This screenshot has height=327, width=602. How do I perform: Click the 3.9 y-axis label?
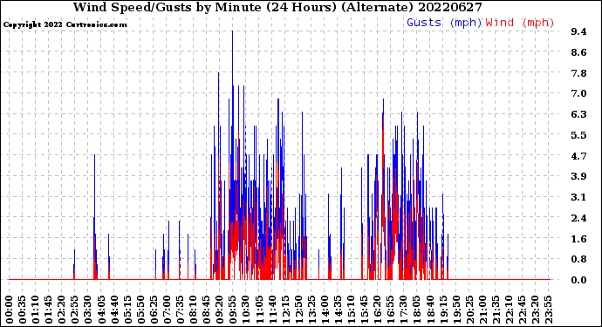tap(578, 176)
